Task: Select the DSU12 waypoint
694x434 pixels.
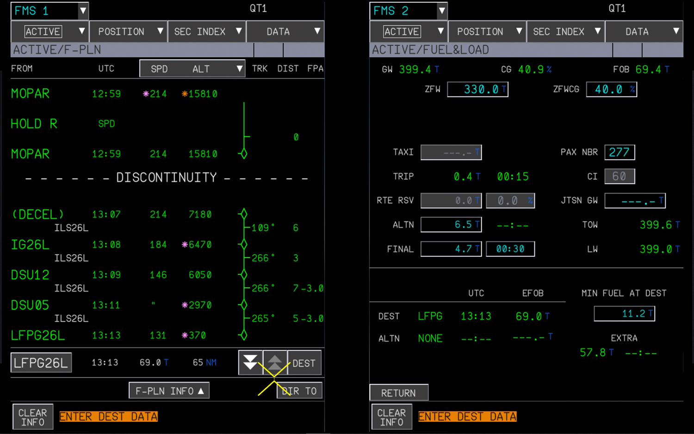Action: point(30,275)
